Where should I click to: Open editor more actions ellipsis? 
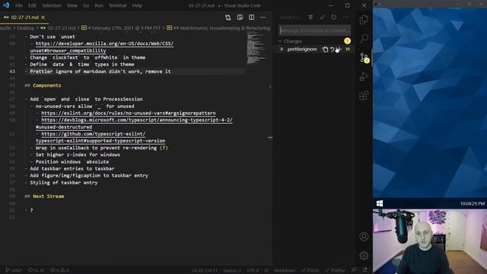(263, 18)
